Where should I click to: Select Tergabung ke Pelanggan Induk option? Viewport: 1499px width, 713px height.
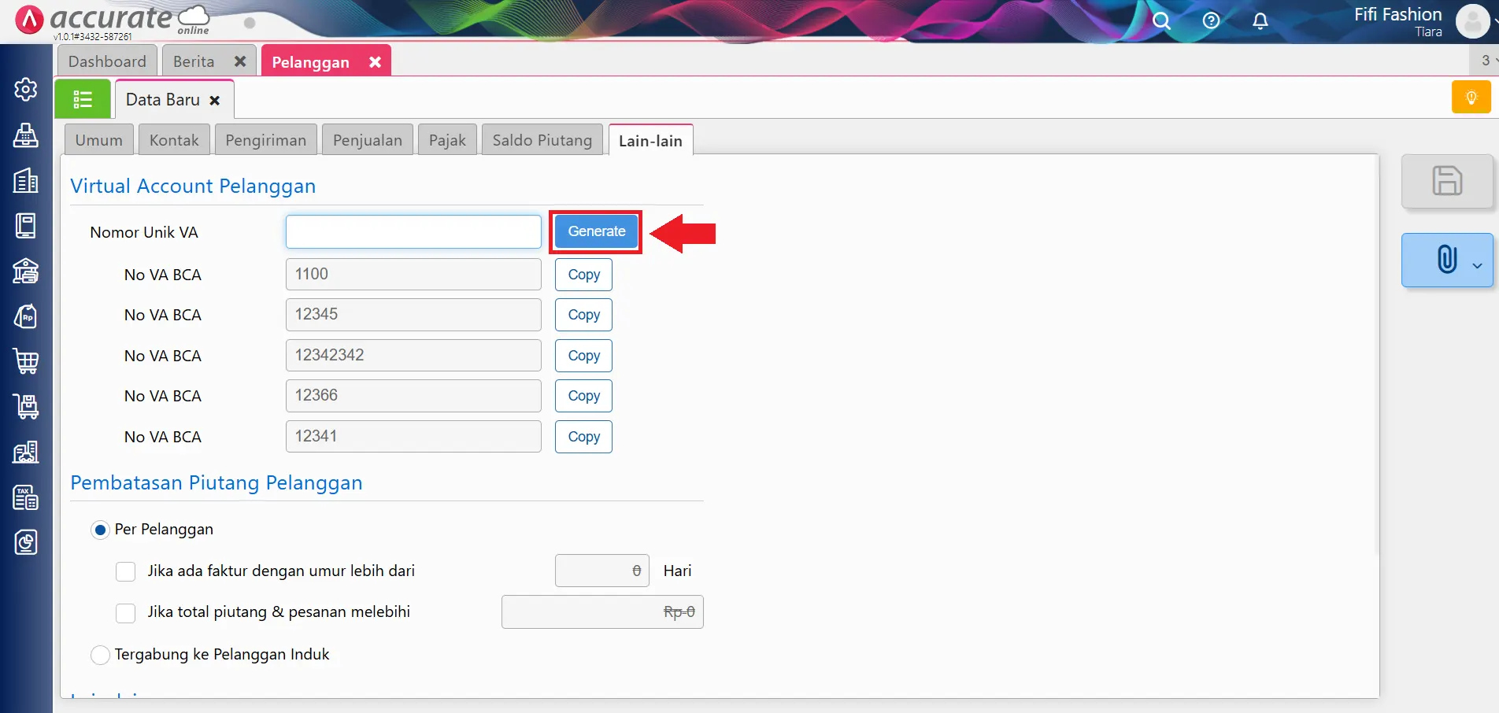point(100,655)
